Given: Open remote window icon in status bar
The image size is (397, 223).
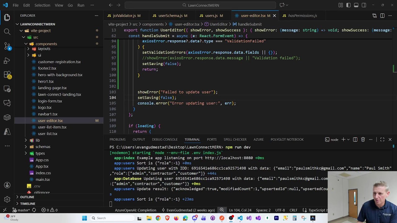Looking at the screenshot, I should pyautogui.click(x=5, y=210).
